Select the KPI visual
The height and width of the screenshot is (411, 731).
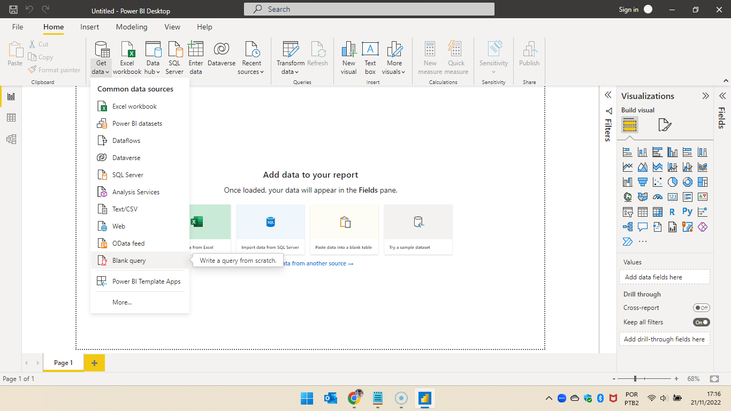pyautogui.click(x=703, y=197)
